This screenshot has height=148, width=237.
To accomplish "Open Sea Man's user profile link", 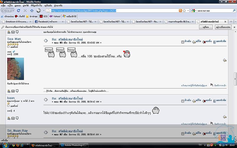I will 14,39.
